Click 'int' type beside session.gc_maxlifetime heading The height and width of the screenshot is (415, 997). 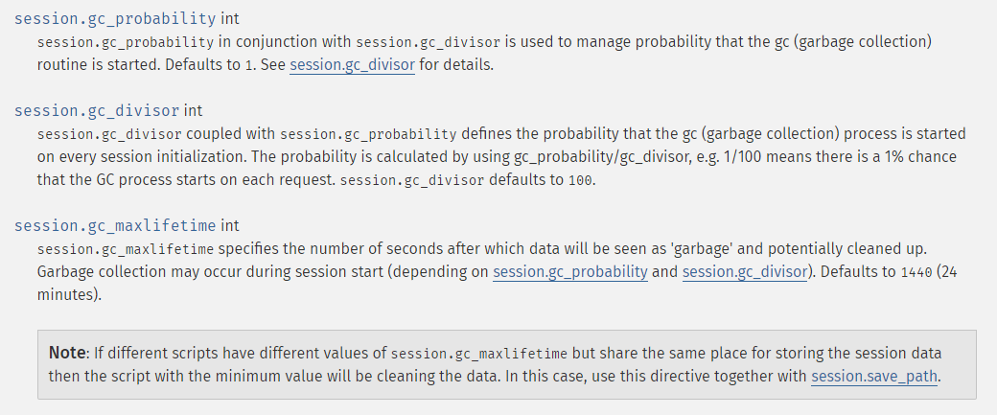230,225
